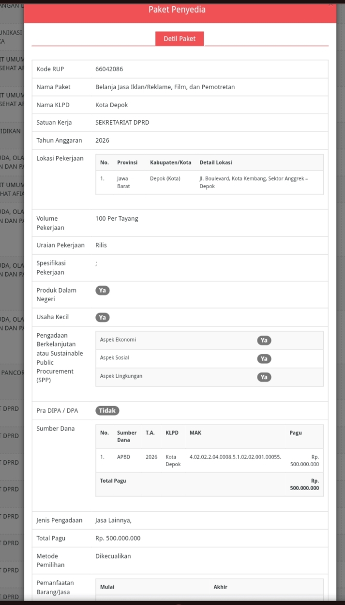Click the Akhir column header
The height and width of the screenshot is (605, 345).
(221, 587)
